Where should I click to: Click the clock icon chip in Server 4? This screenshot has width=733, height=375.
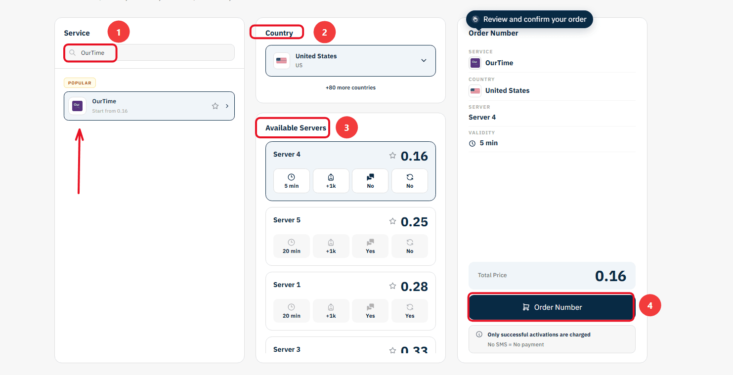(x=292, y=181)
